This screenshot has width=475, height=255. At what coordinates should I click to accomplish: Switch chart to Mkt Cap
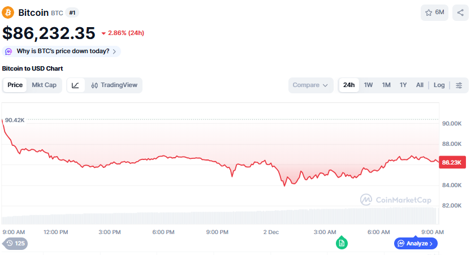pyautogui.click(x=44, y=85)
